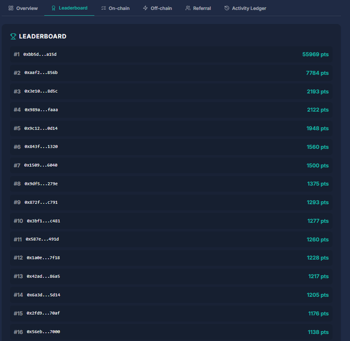This screenshot has width=350, height=341.
Task: Click the #1 rank label
Action: (x=17, y=55)
